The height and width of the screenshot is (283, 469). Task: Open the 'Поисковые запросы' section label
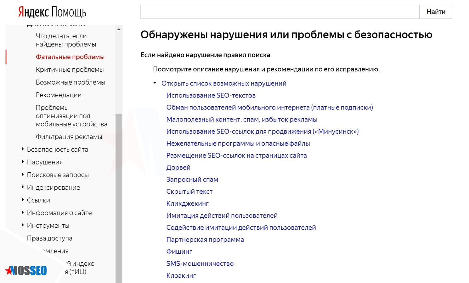tap(58, 175)
